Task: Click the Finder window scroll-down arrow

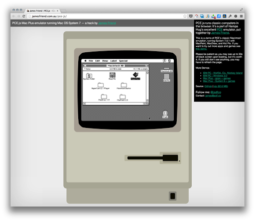Action: (x=147, y=101)
